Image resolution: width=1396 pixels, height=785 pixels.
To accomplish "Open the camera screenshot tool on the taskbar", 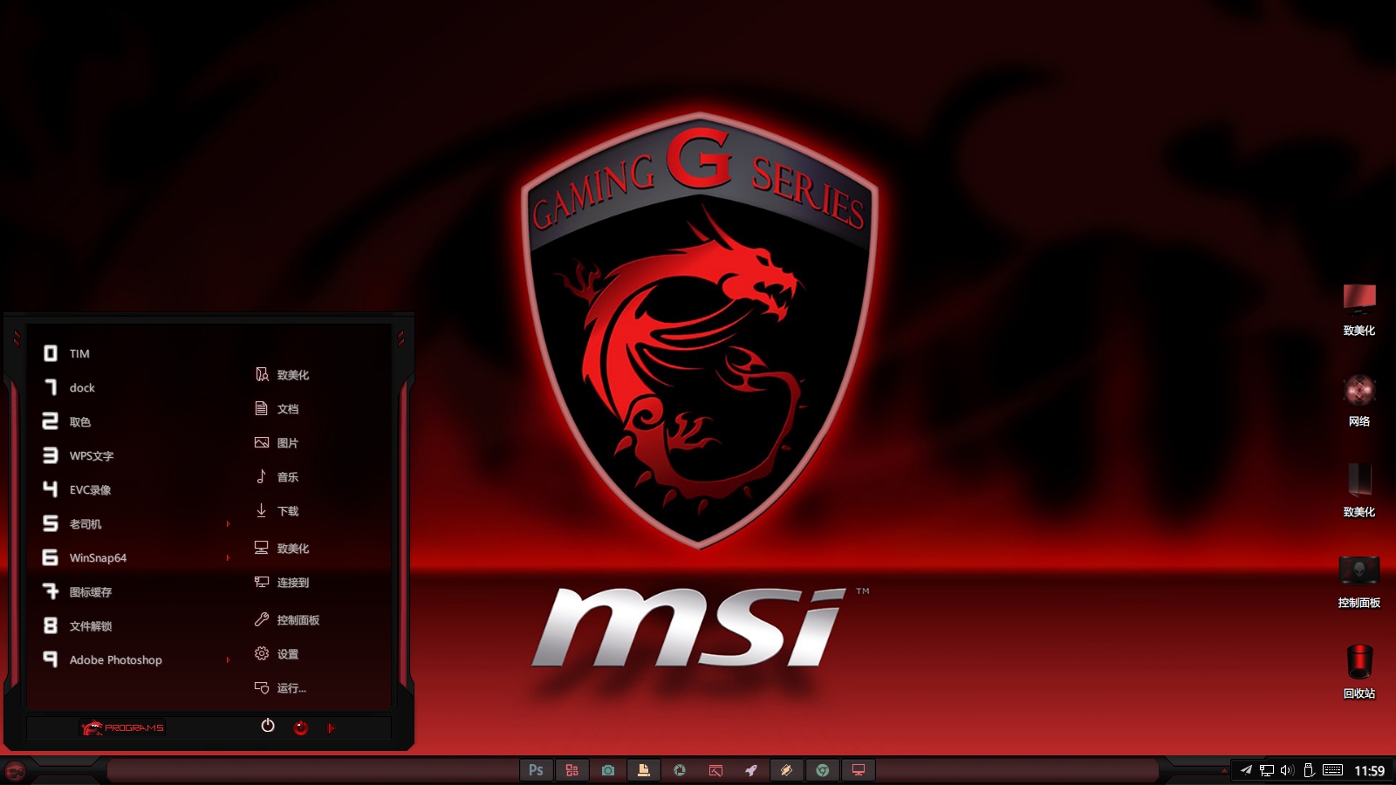I will click(608, 770).
